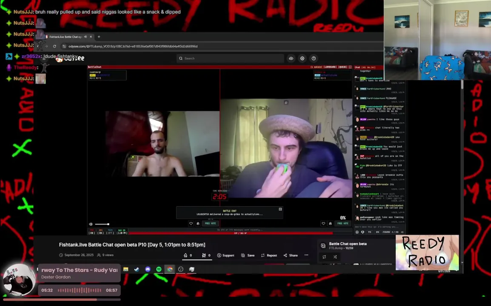The image size is (491, 306).
Task: Toggle the TTS option under chat input
Action: click(369, 232)
